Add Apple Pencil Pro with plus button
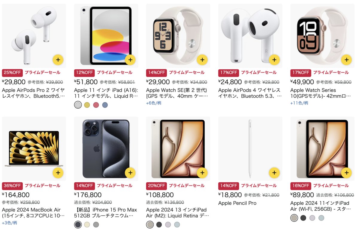This screenshot has width=359, height=231. click(x=274, y=173)
